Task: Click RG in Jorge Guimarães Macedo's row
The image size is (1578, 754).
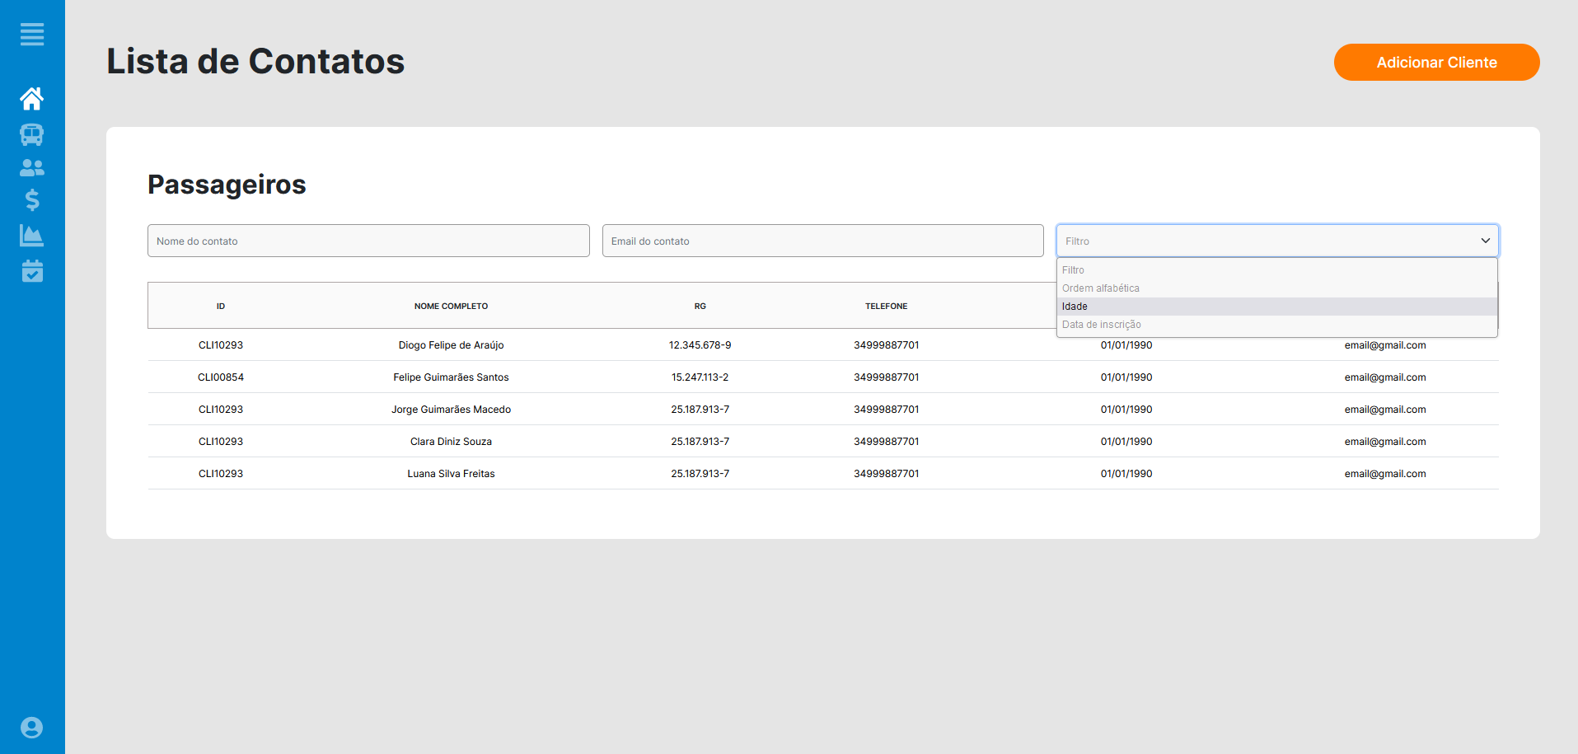Action: point(700,410)
